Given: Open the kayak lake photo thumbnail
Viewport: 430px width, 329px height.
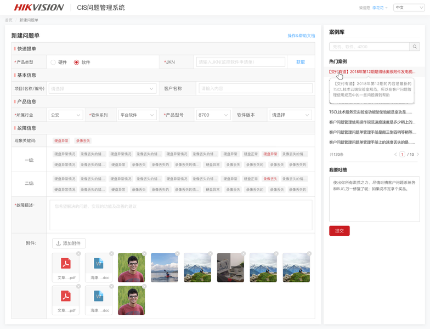Looking at the screenshot, I should [165, 268].
